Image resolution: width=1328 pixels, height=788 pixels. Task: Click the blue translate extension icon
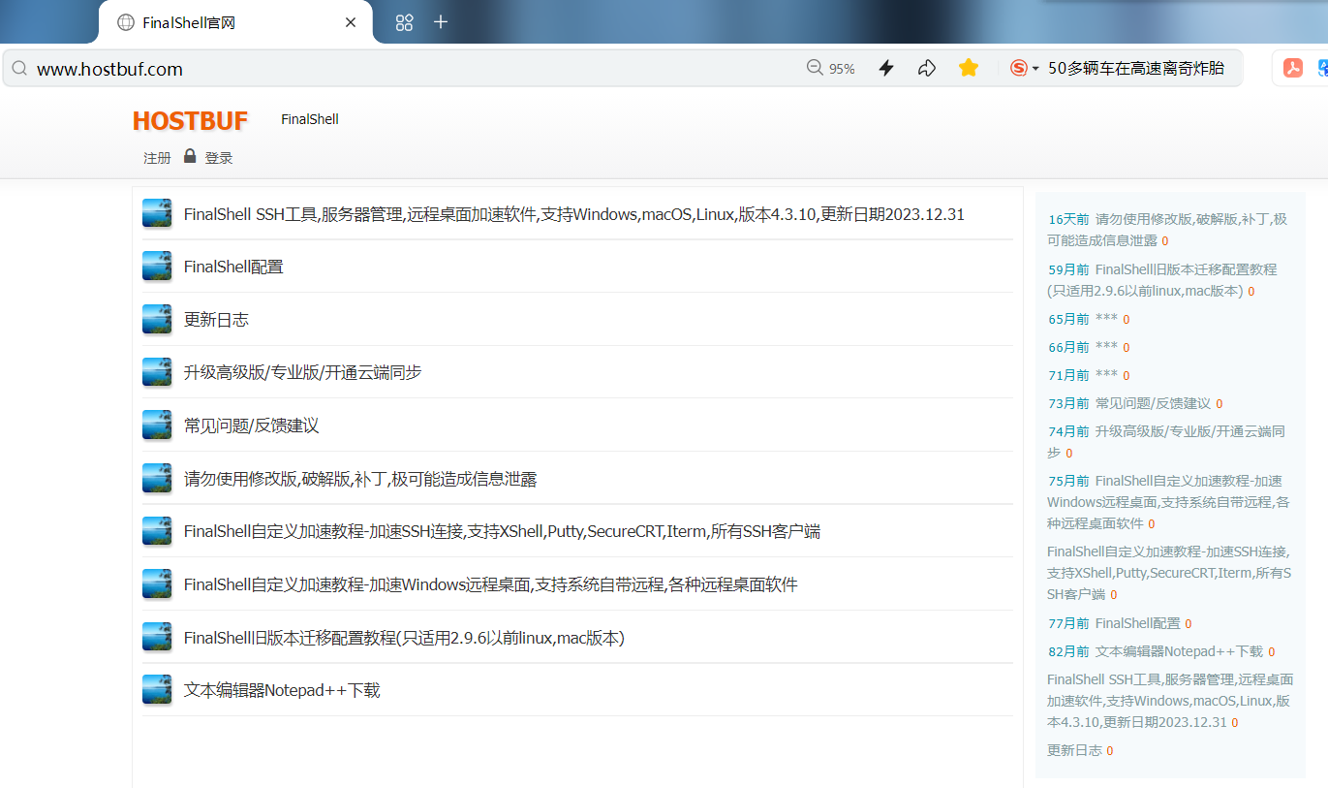[1323, 68]
